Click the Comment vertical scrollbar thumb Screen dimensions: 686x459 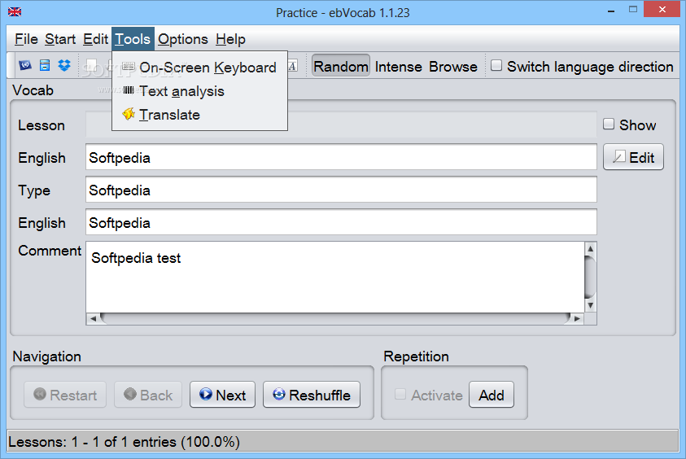[x=590, y=277]
